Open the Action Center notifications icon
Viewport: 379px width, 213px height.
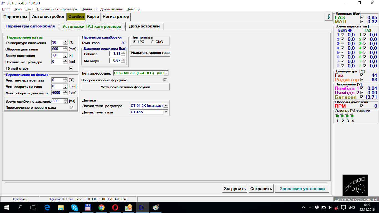pos(343,207)
